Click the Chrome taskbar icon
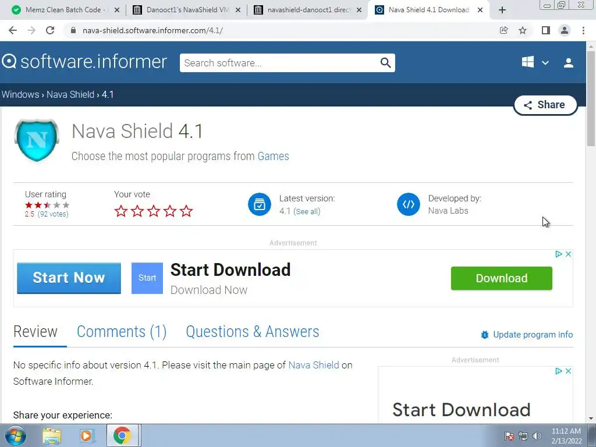This screenshot has height=447, width=596. (x=122, y=435)
